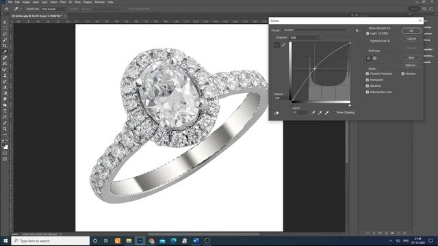Click Cancel in the Curves dialog
438x246 pixels.
click(411, 39)
